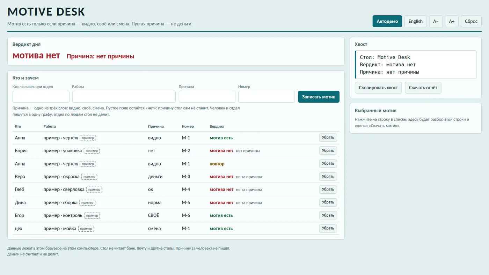Image resolution: width=489 pixels, height=275 pixels.
Task: Click the Сброс reset button
Action: (x=471, y=21)
